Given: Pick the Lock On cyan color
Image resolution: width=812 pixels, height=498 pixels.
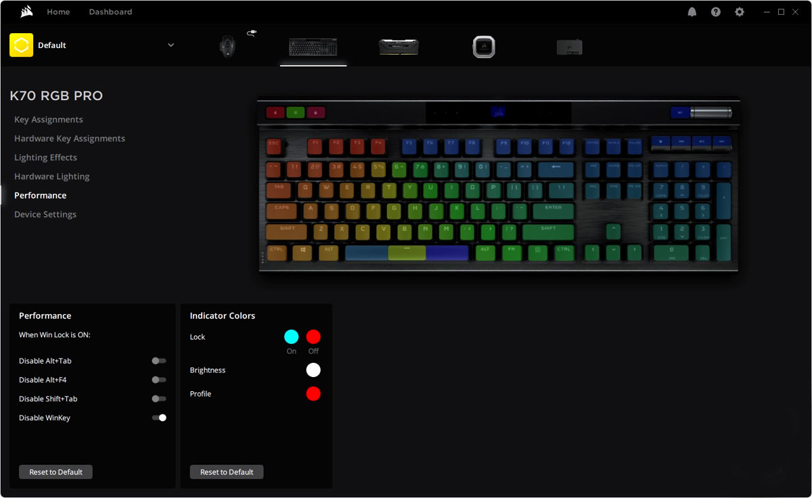Looking at the screenshot, I should (x=292, y=337).
